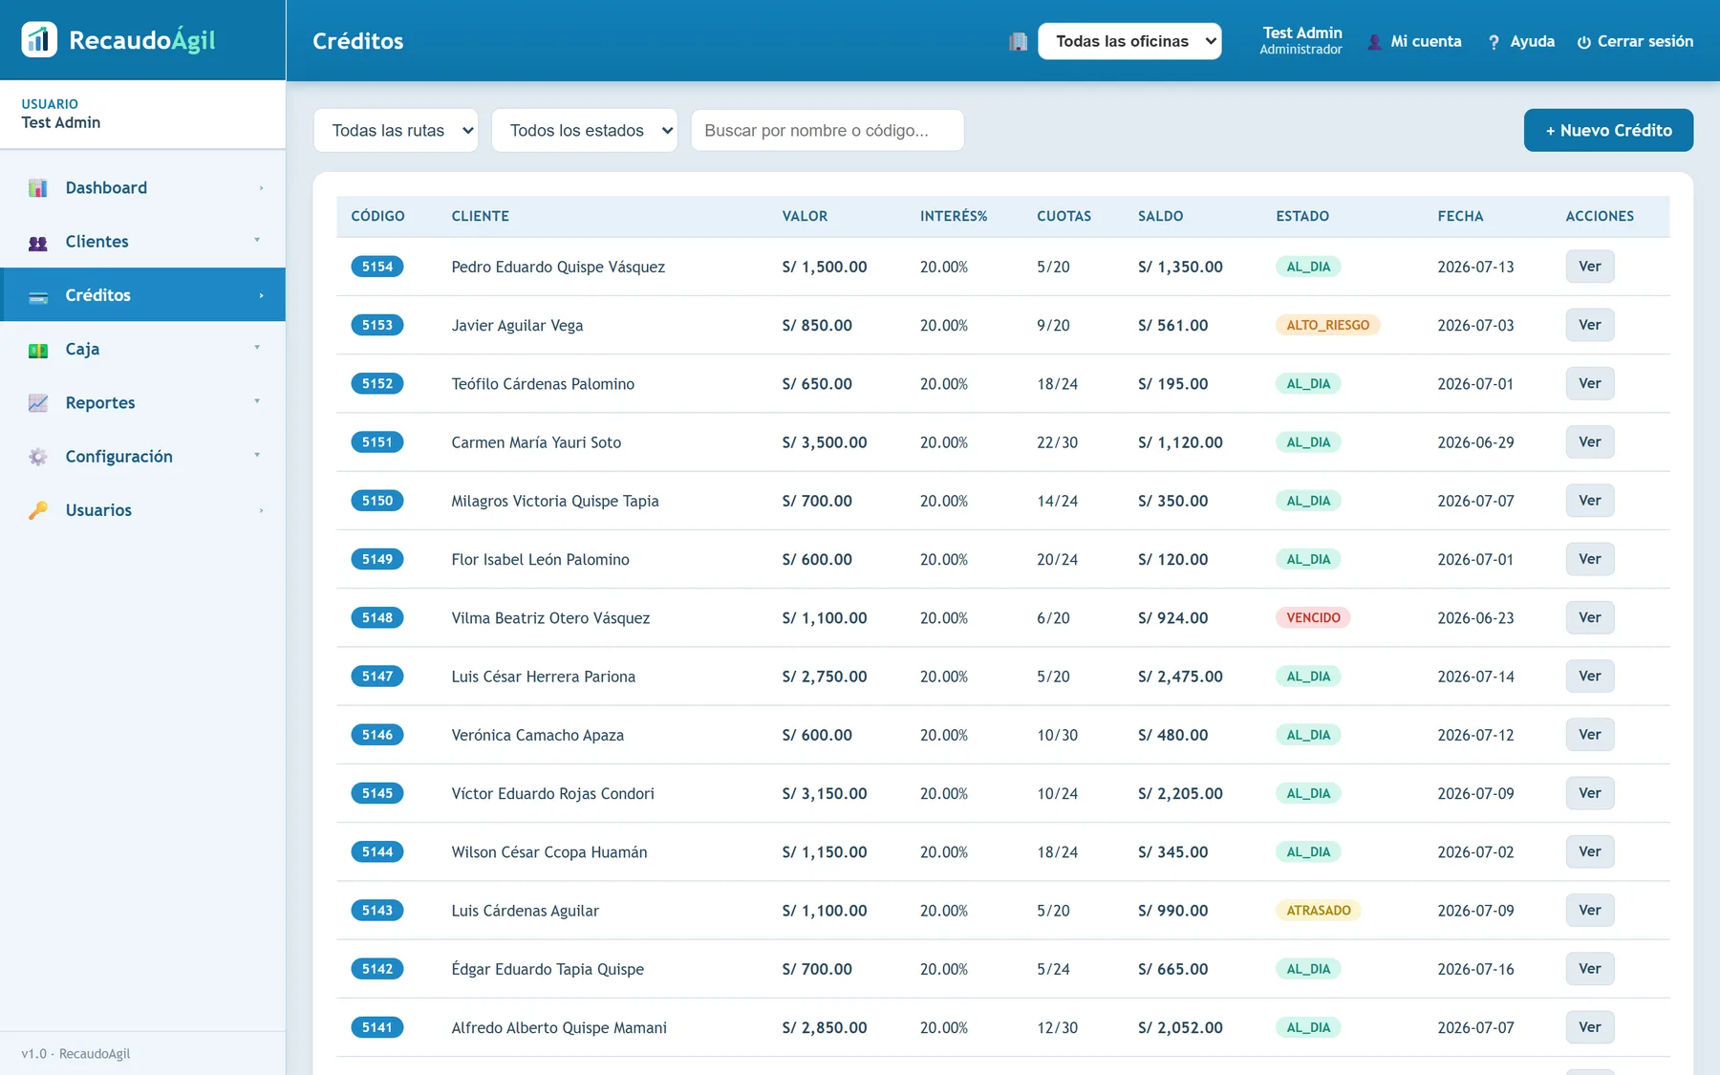
Task: Click the ESTADO column header
Action: 1302,216
